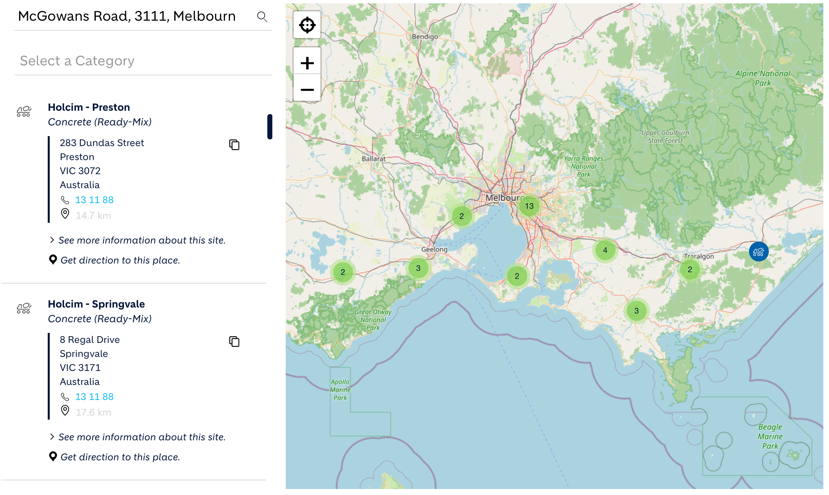
Task: Click the concrete truck icon beside Holcim - Preston
Action: (x=24, y=111)
